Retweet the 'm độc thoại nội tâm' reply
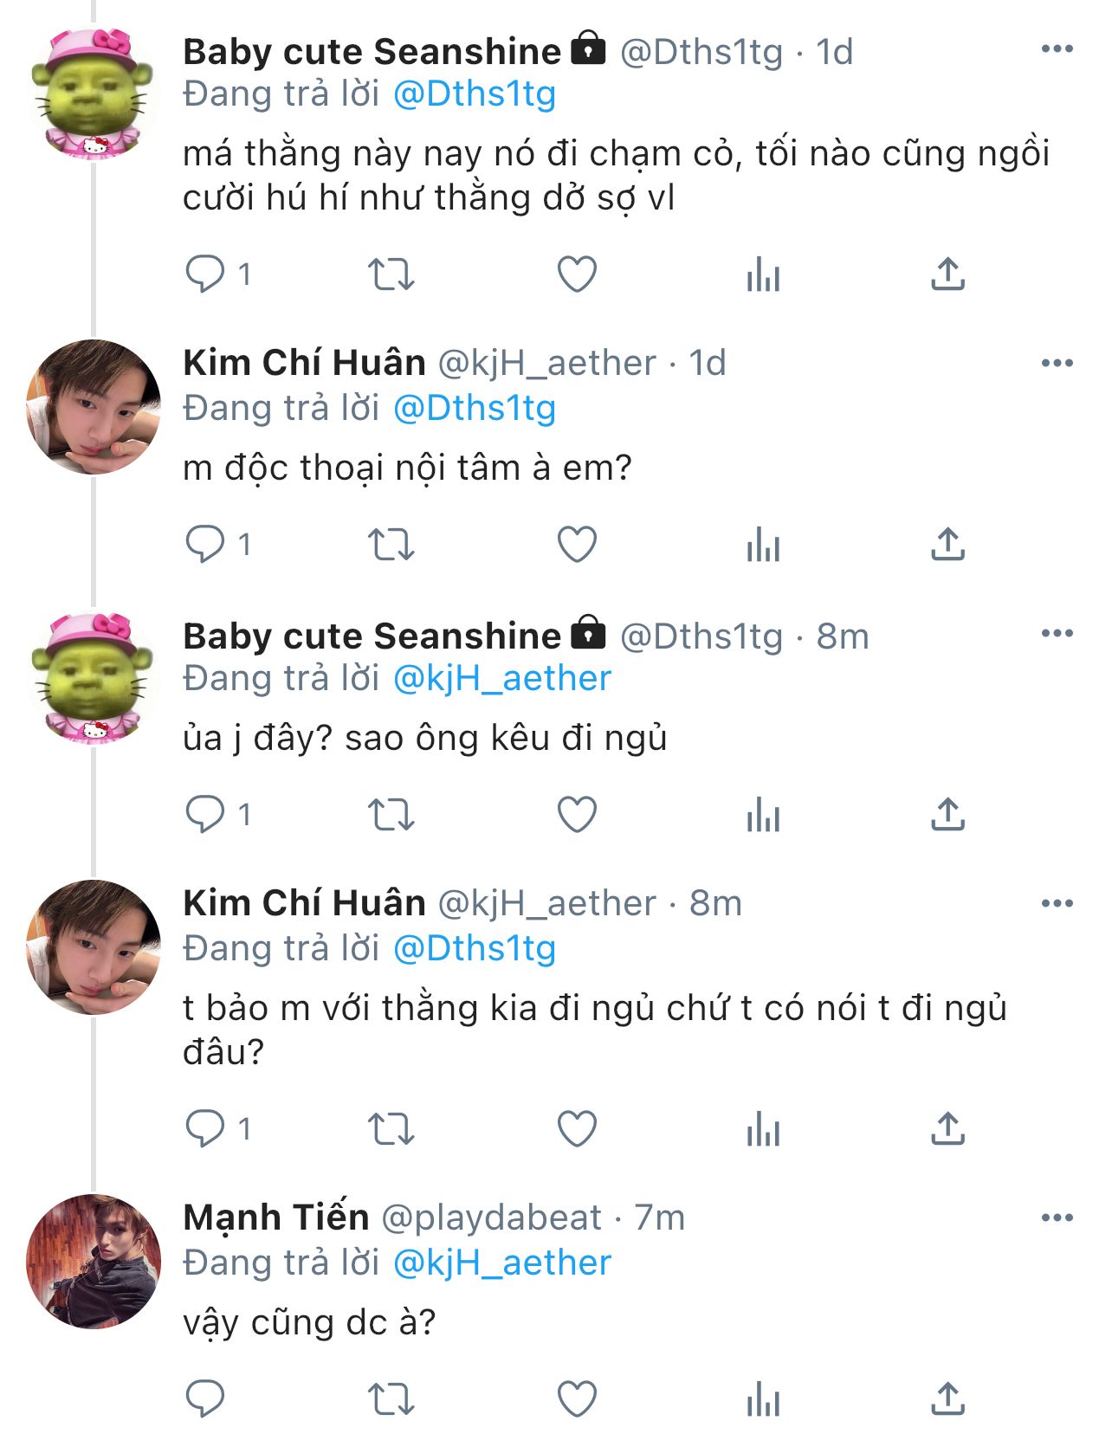This screenshot has height=1434, width=1112. (x=391, y=545)
